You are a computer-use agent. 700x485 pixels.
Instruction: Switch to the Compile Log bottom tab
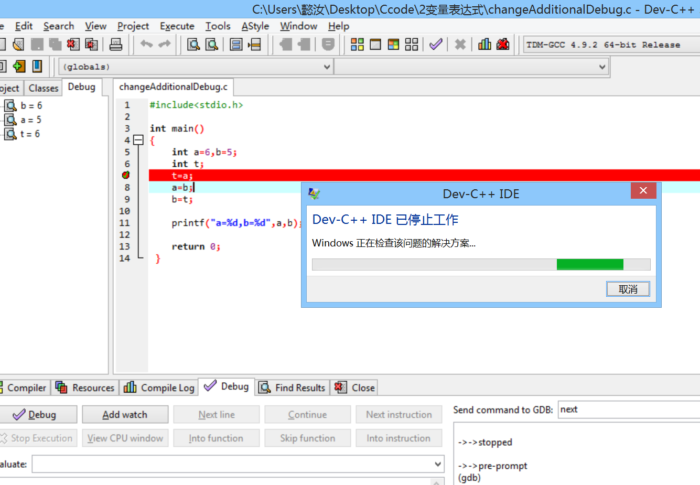click(x=159, y=387)
